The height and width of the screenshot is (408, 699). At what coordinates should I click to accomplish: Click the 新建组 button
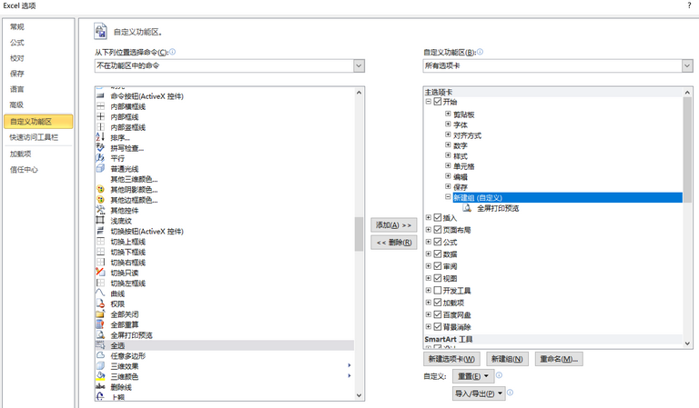[507, 359]
